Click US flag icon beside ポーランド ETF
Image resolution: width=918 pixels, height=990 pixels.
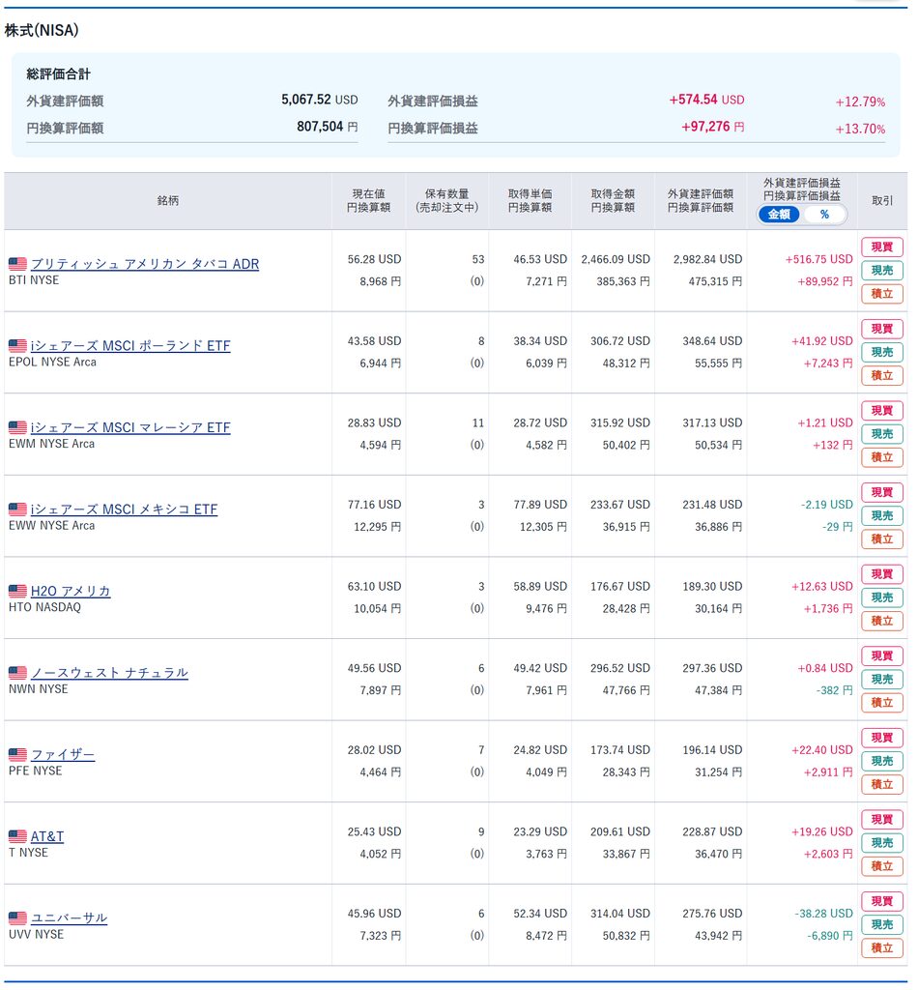click(17, 346)
